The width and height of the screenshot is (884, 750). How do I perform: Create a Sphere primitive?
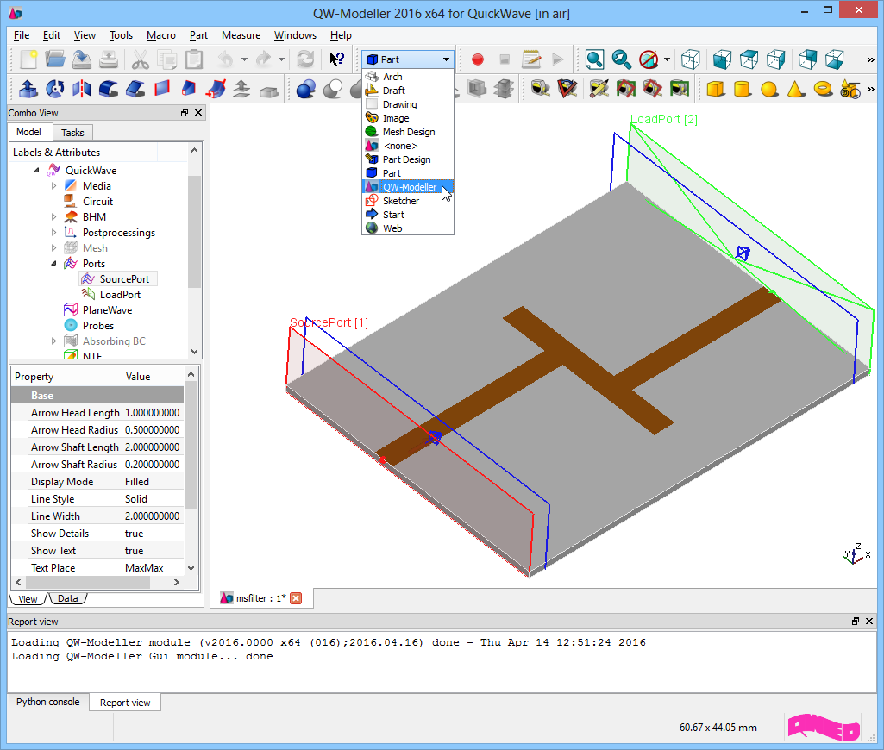769,89
